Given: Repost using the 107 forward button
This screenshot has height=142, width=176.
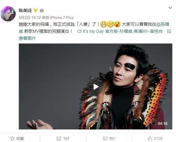Looking at the screenshot, I should coord(63,139).
